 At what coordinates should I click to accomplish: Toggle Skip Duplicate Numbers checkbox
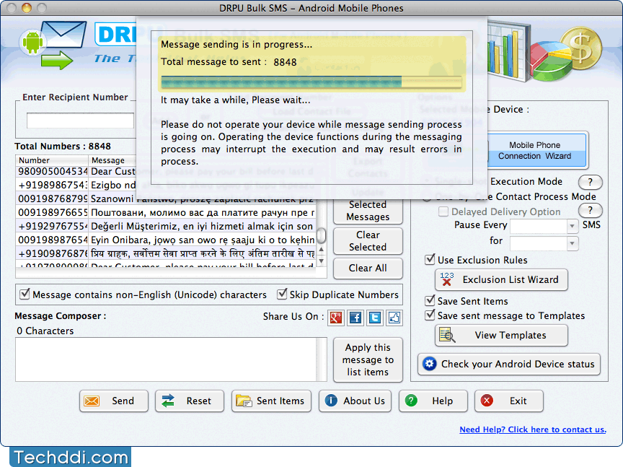click(282, 294)
